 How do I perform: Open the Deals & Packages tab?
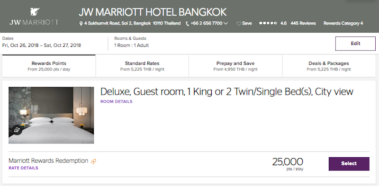click(x=329, y=66)
